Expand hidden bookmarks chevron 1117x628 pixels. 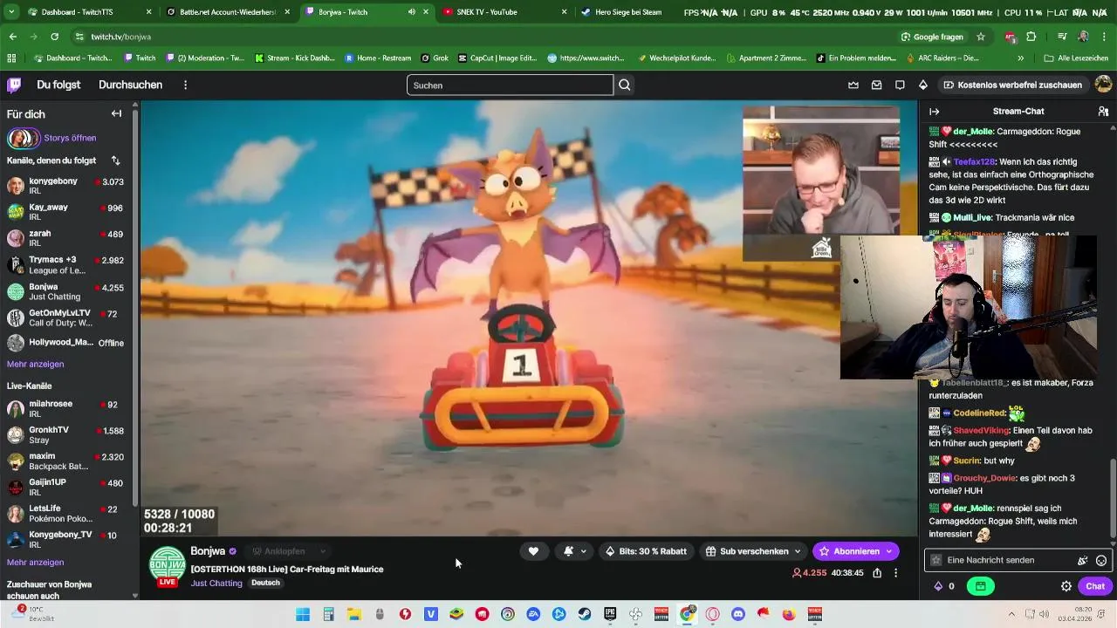[1020, 58]
